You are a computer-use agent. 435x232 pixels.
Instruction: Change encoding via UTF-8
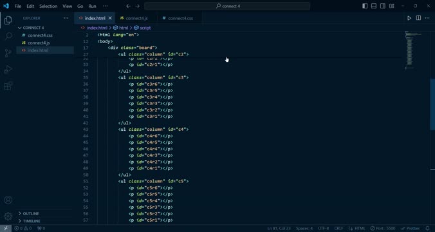click(x=323, y=228)
